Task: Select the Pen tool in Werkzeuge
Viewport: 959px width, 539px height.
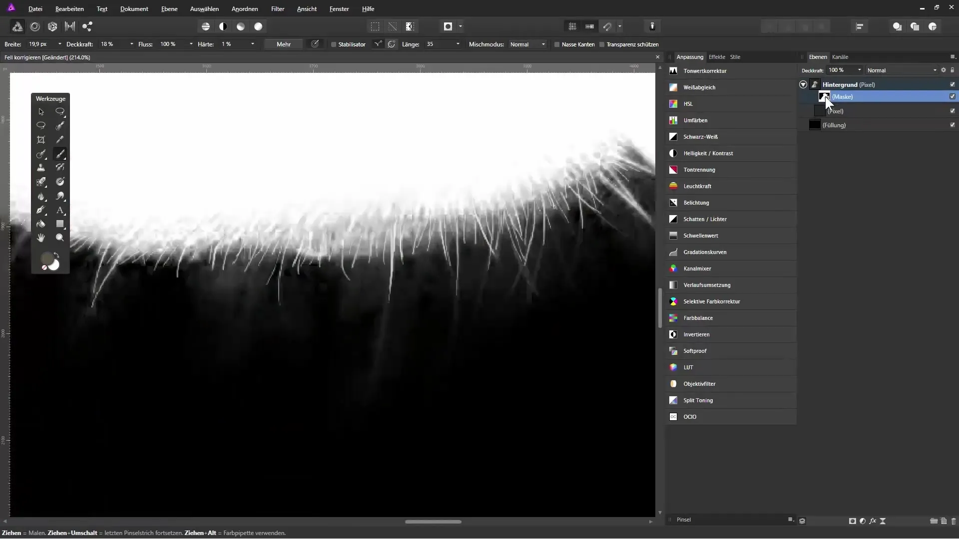Action: tap(41, 210)
